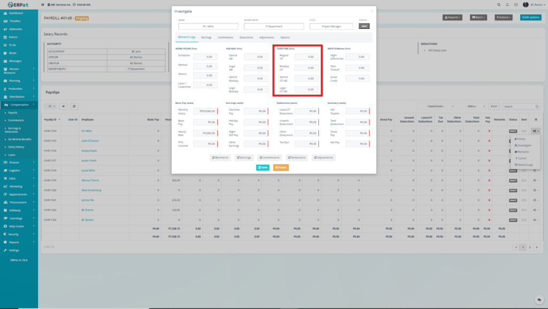This screenshot has height=309, width=548.
Task: Click the search magnifier icon in top bar
Action: [x=499, y=4]
